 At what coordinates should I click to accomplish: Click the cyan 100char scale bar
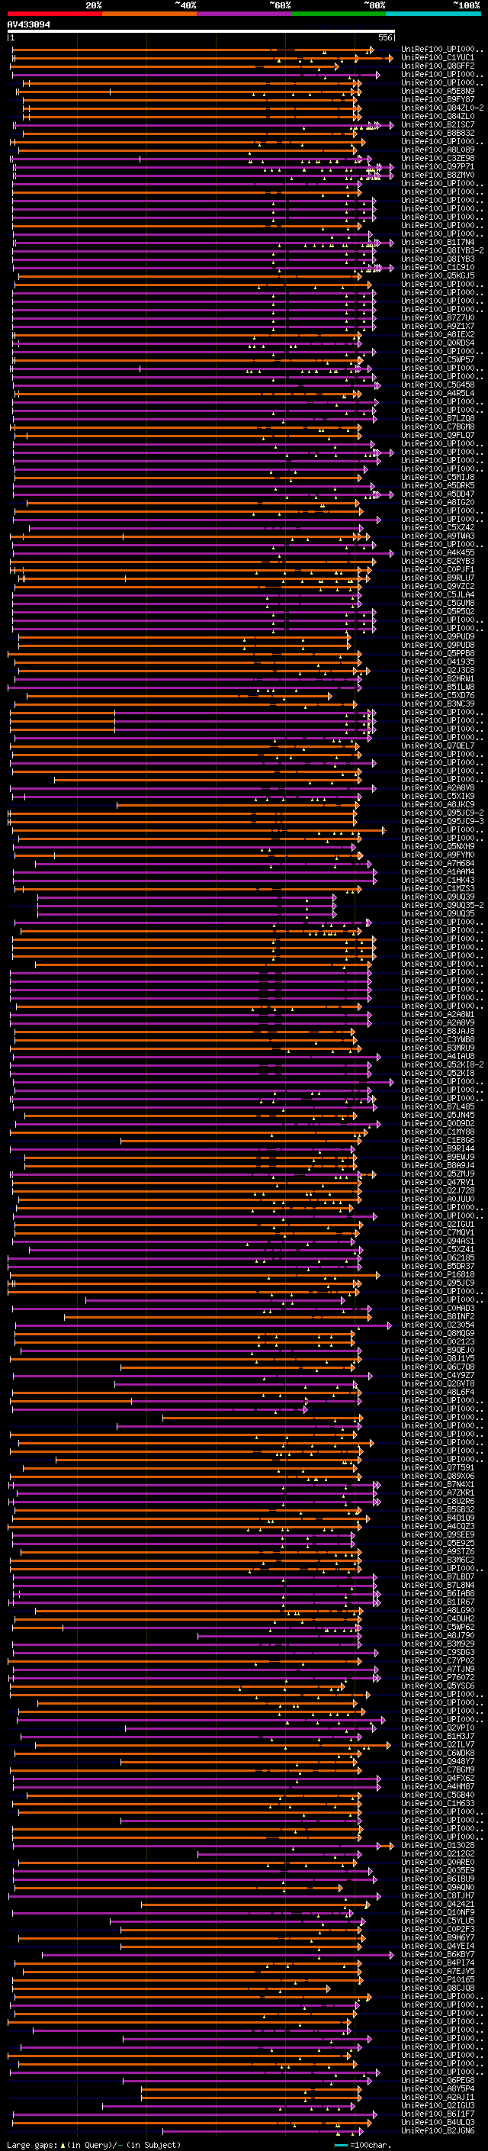(x=340, y=2145)
